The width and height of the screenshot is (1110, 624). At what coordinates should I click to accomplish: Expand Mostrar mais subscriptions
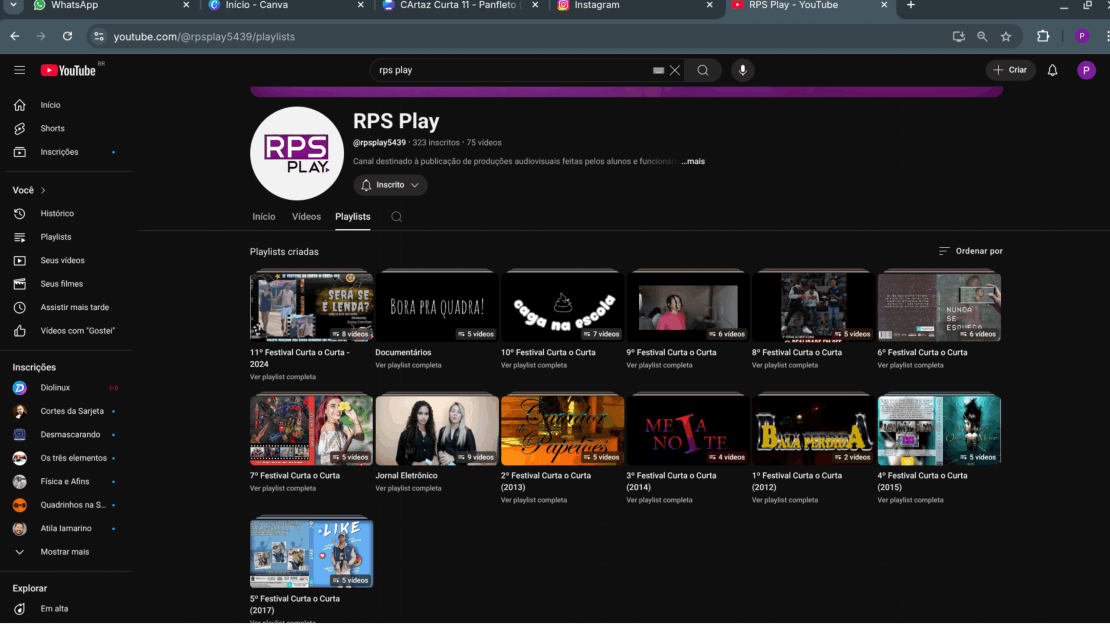(x=66, y=552)
